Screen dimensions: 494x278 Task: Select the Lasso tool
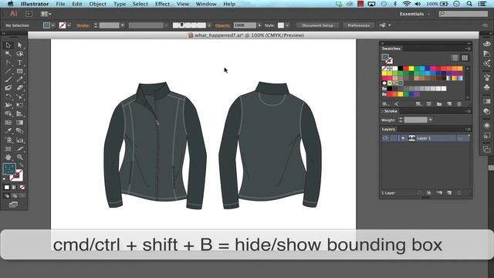coord(19,54)
